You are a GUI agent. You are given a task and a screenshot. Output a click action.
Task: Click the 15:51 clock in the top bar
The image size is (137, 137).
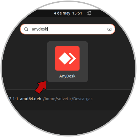click(x=77, y=13)
